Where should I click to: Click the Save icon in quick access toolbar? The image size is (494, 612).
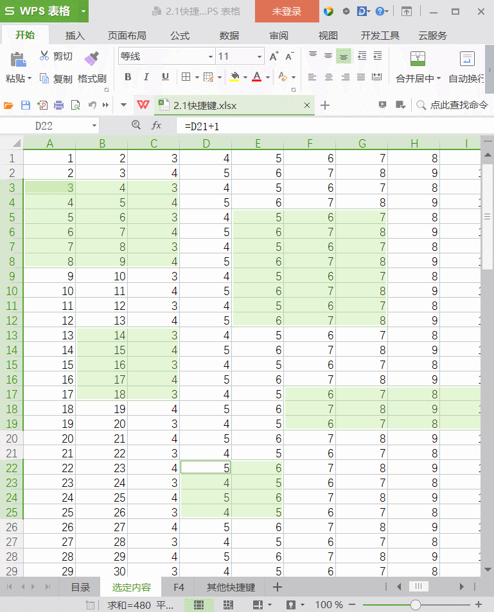click(x=26, y=105)
